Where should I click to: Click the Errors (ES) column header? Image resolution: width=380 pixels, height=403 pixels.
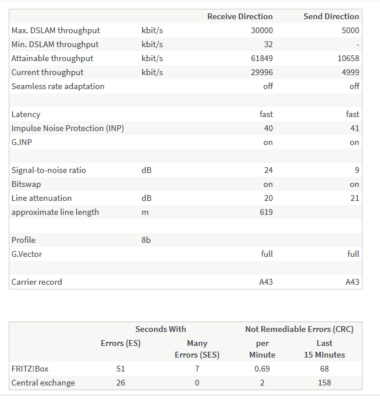(x=120, y=343)
